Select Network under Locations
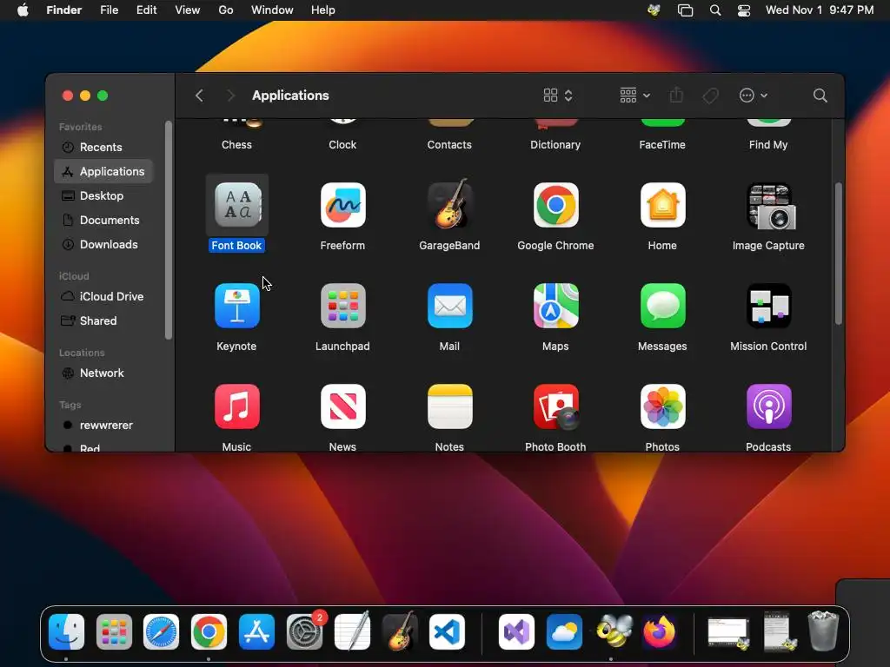Viewport: 890px width, 667px height. click(103, 373)
